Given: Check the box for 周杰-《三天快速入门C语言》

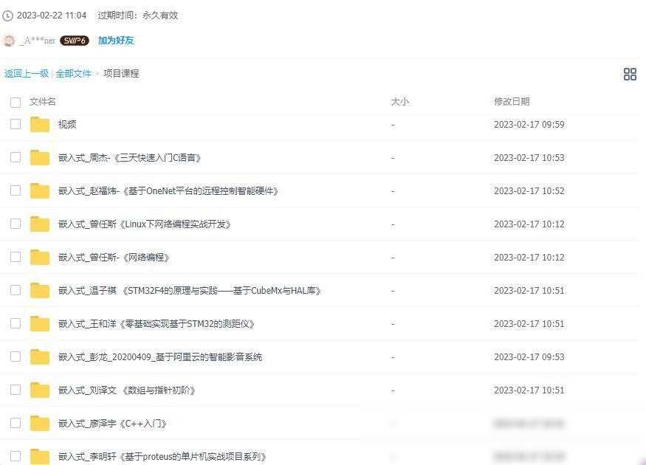Looking at the screenshot, I should pyautogui.click(x=16, y=157).
